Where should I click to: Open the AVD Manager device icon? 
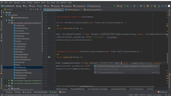[x=155, y=6]
